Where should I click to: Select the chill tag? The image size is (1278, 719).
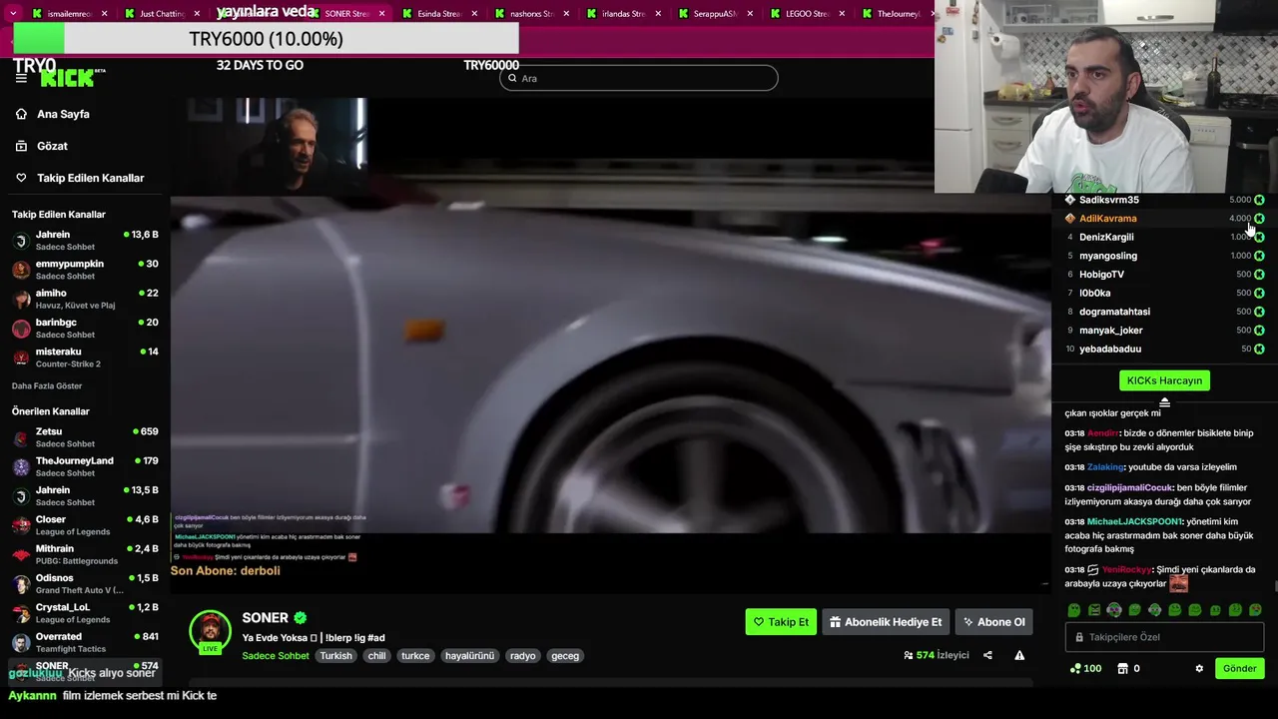point(376,656)
